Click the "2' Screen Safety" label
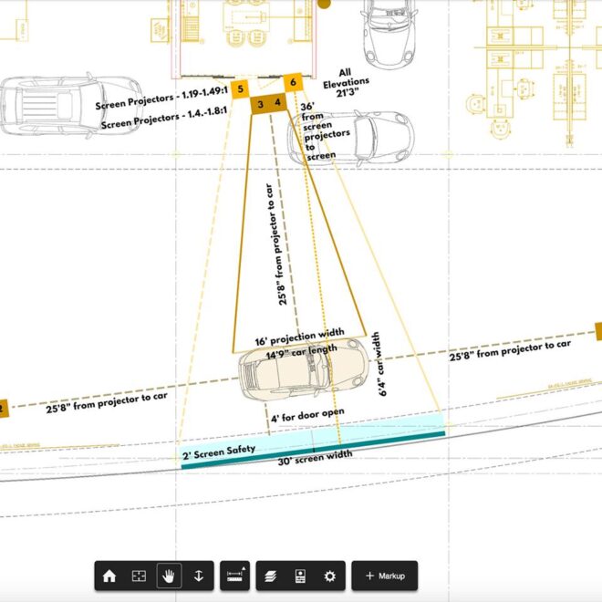The height and width of the screenshot is (602, 602). tap(219, 451)
